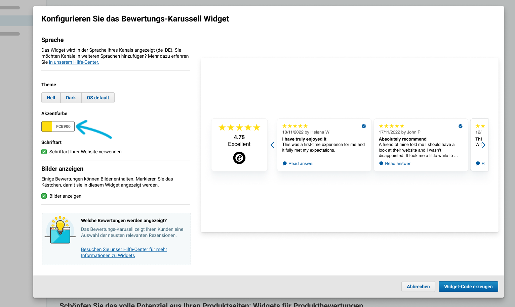Click star rating on Absolutely recommend review
Screen dimensions: 515x307
click(x=392, y=126)
